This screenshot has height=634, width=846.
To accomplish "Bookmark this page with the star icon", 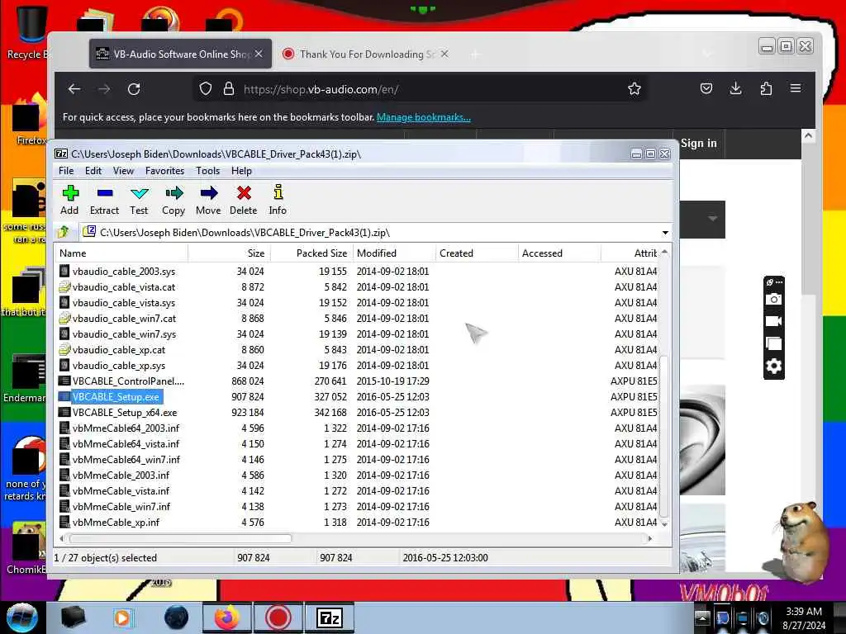I will [x=634, y=89].
